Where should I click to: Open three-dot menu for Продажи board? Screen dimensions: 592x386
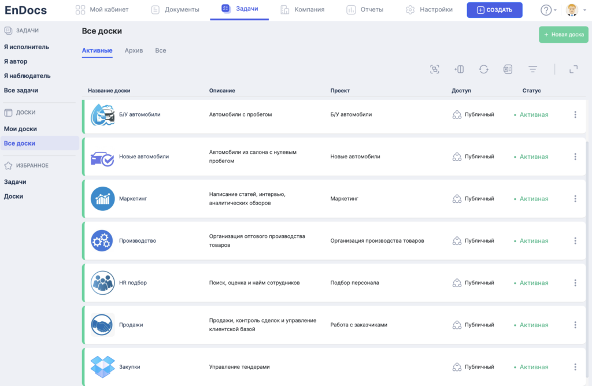[x=575, y=325]
